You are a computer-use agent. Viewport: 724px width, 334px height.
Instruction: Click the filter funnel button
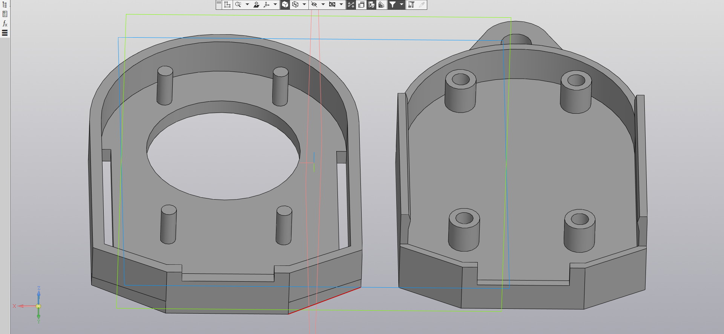(393, 5)
